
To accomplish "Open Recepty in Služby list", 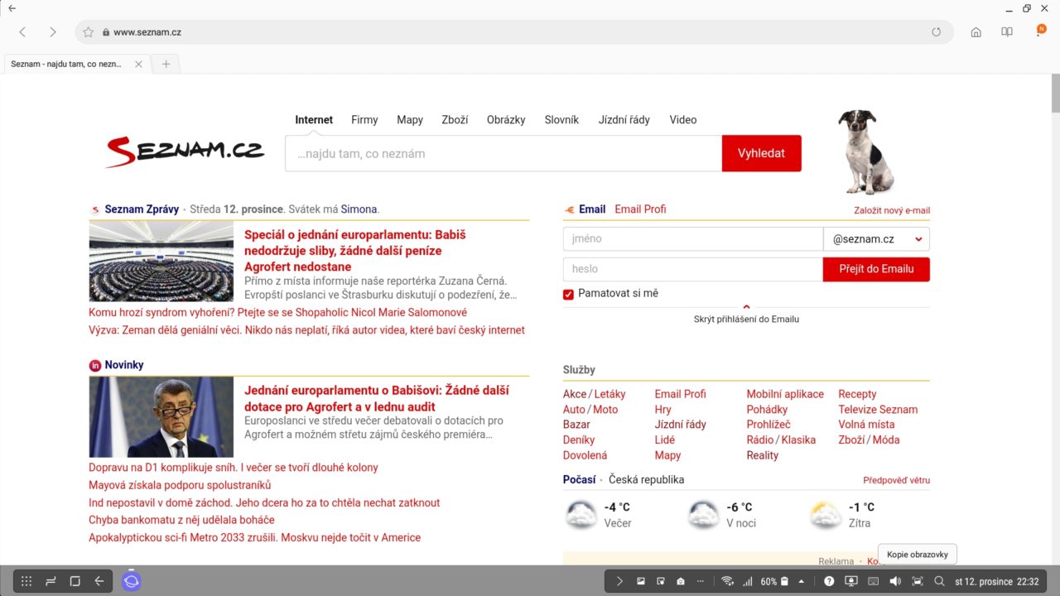I will 857,394.
